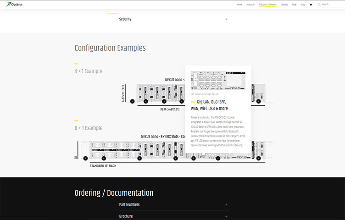Click the plus sign beside Security
This screenshot has height=220, width=345.
tap(226, 19)
